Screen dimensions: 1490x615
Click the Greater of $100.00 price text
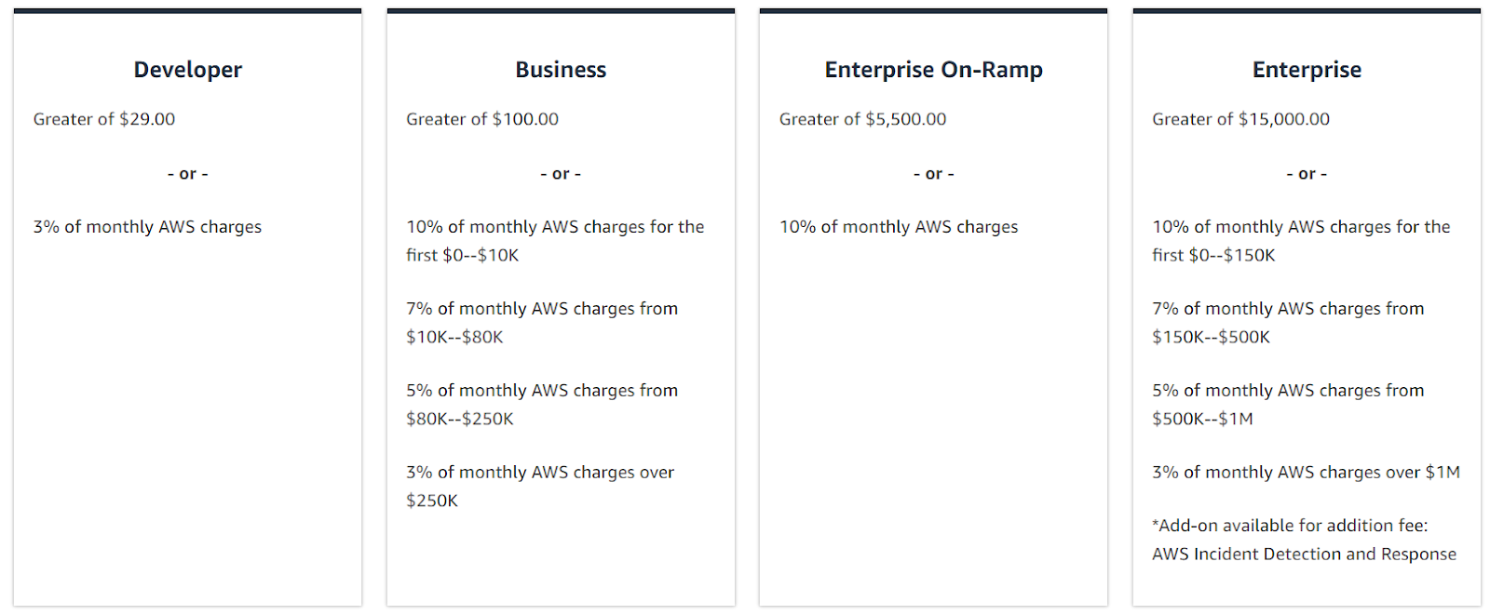[x=482, y=119]
